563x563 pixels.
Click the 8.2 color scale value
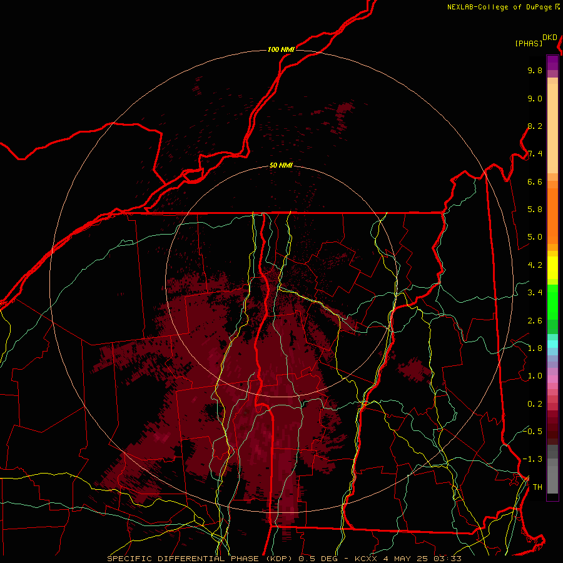point(535,126)
